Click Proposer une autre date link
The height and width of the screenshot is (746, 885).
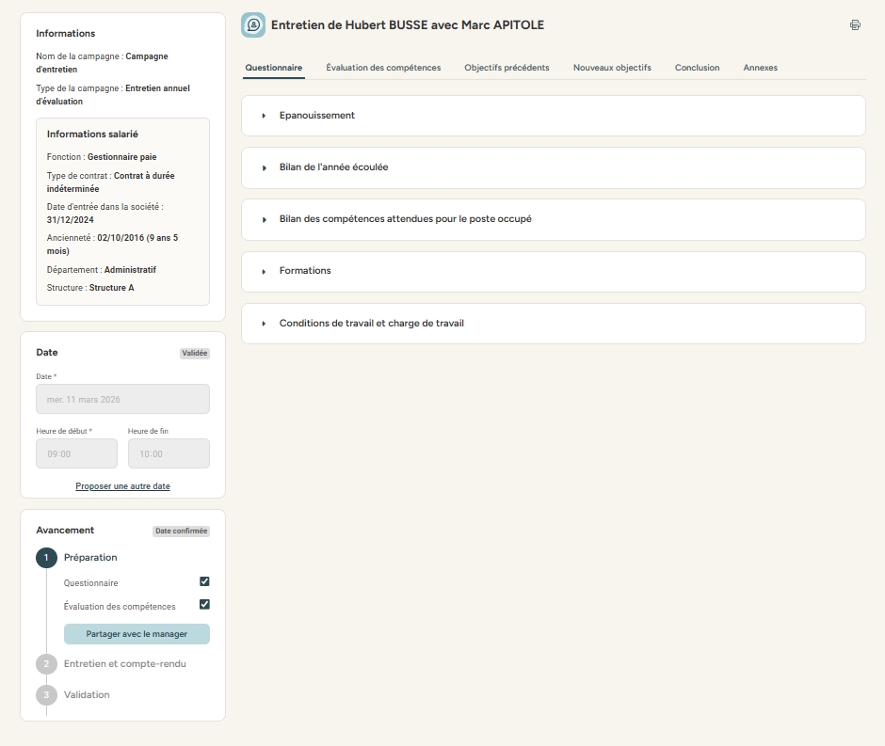tap(122, 486)
